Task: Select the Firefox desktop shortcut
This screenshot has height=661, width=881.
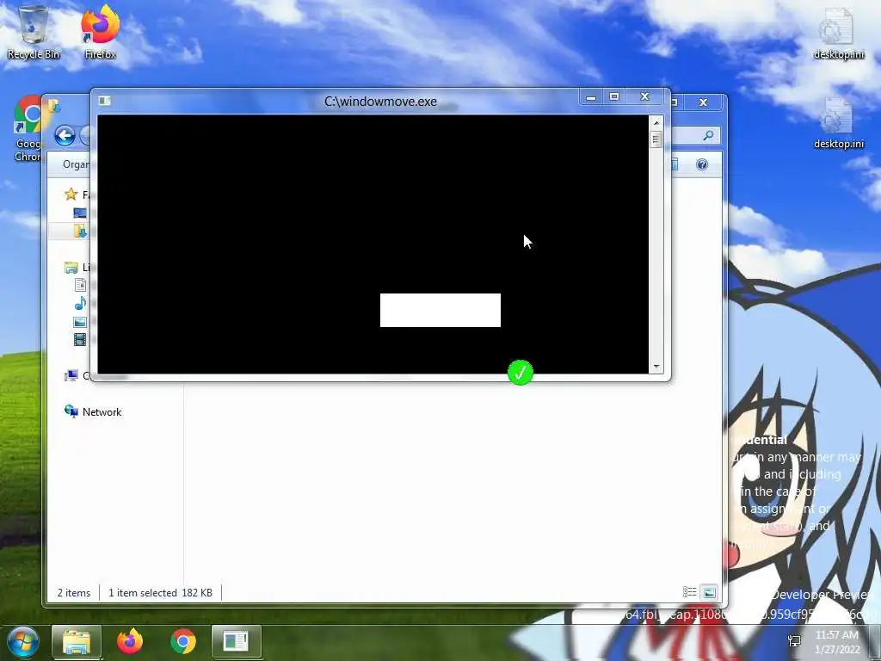Action: tap(101, 31)
